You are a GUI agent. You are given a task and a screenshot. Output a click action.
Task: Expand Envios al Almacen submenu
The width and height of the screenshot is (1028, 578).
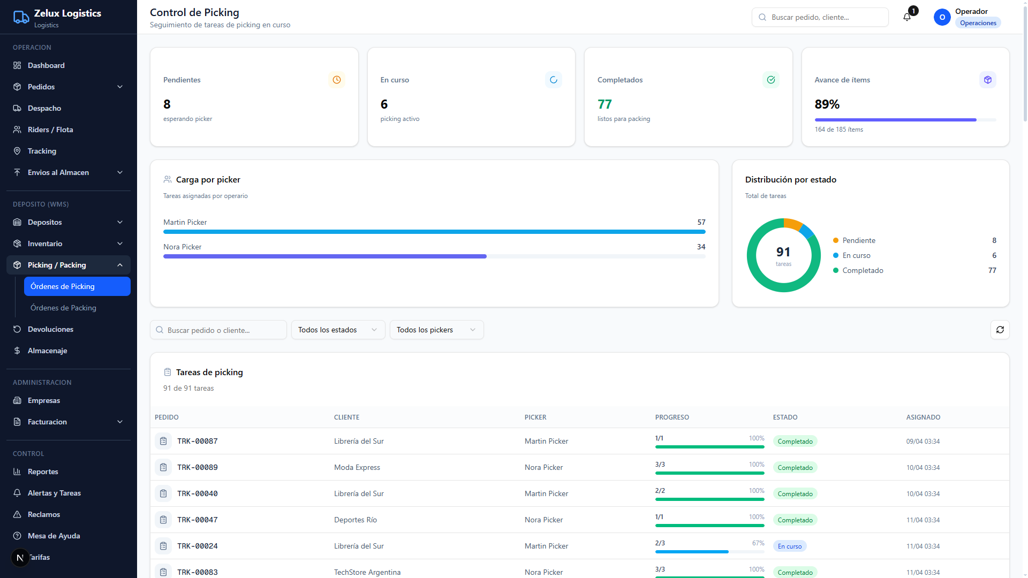[x=69, y=172]
